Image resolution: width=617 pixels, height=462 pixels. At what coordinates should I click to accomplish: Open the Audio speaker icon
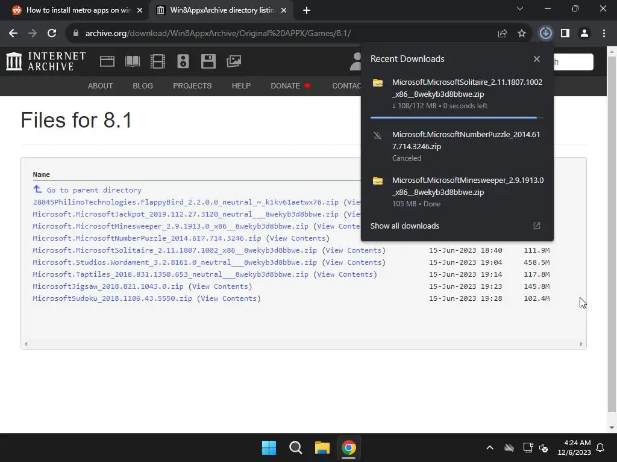(183, 61)
